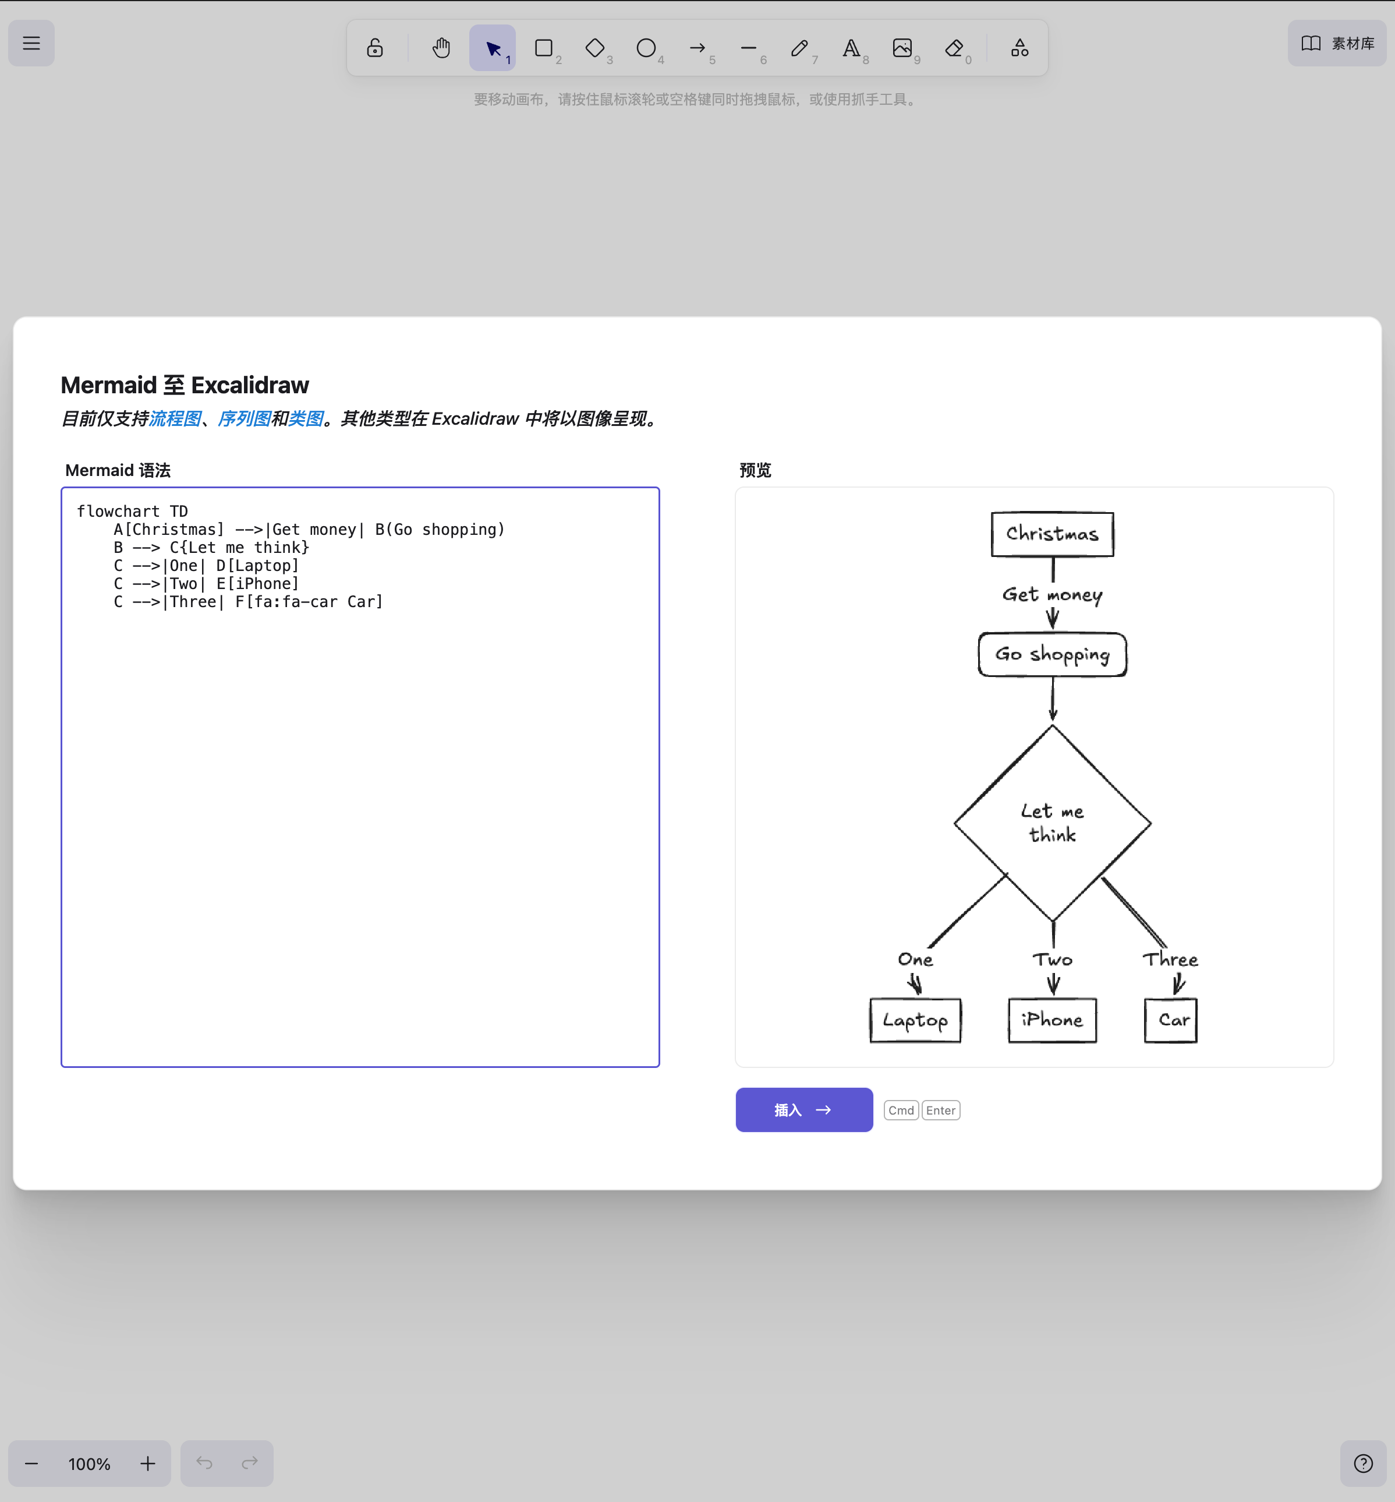Toggle the canvas lock icon

click(374, 48)
